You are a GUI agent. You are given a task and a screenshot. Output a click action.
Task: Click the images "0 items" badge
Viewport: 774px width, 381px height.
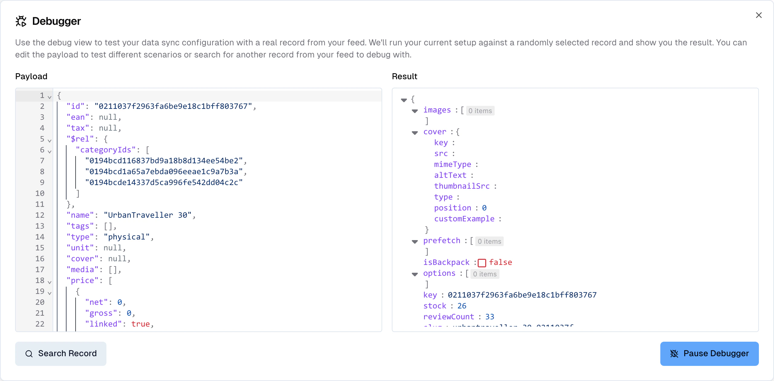point(480,111)
